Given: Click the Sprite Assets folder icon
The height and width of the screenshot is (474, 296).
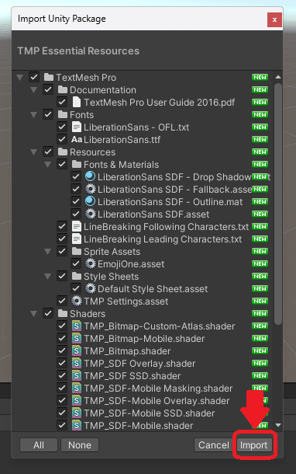Looking at the screenshot, I should pos(77,251).
